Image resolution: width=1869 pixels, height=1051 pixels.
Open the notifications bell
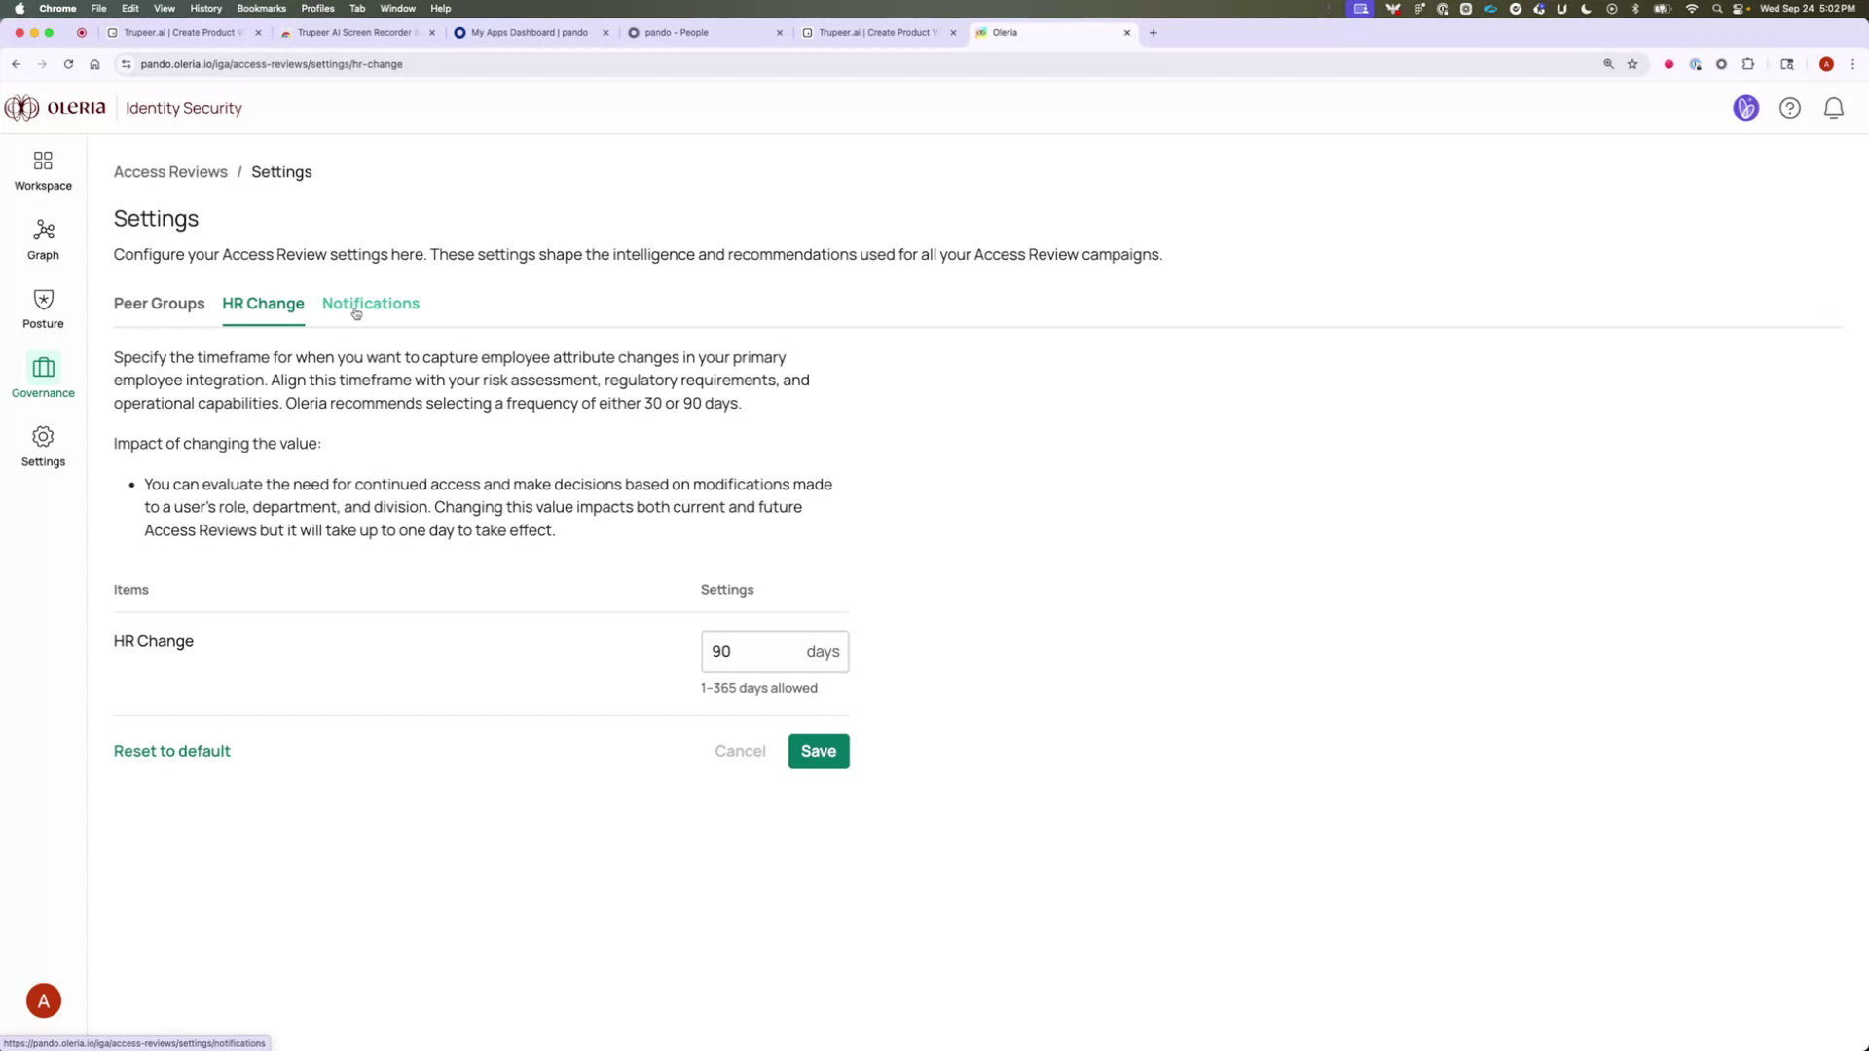[x=1833, y=108]
